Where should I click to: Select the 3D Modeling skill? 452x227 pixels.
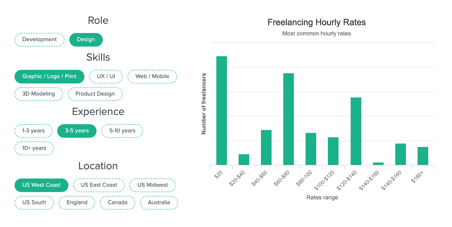(x=39, y=94)
